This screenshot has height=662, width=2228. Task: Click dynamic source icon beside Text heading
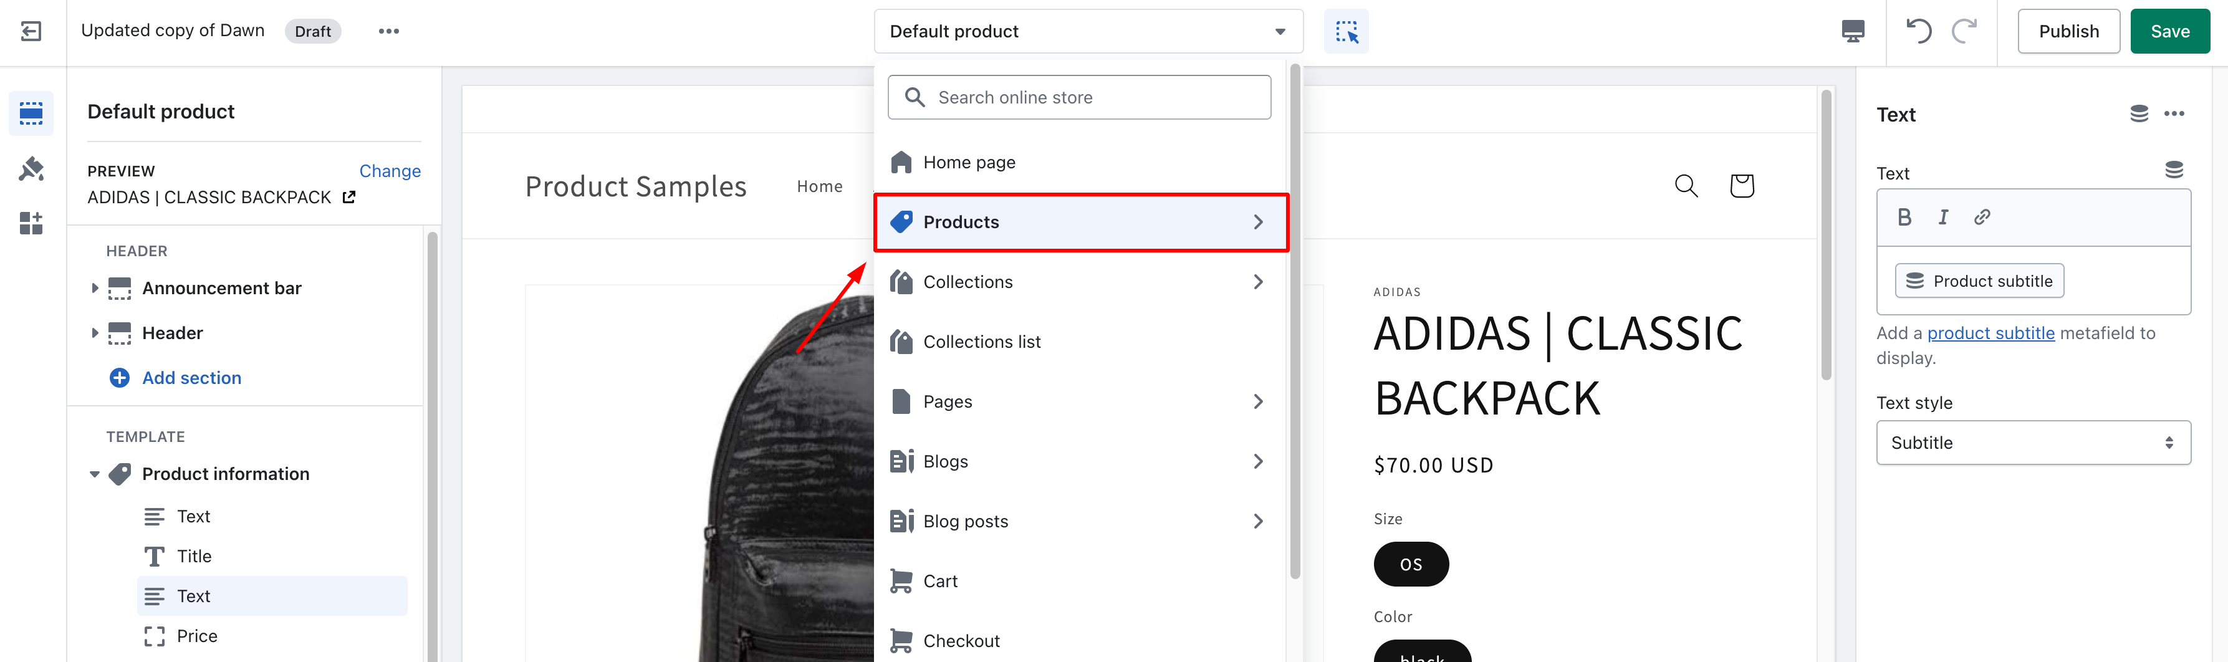tap(2139, 113)
